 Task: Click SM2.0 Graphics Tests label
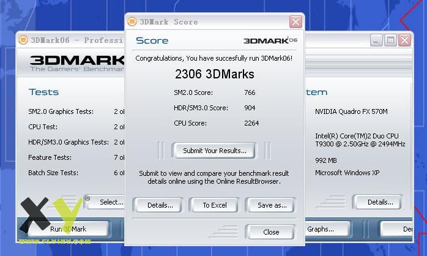61,111
